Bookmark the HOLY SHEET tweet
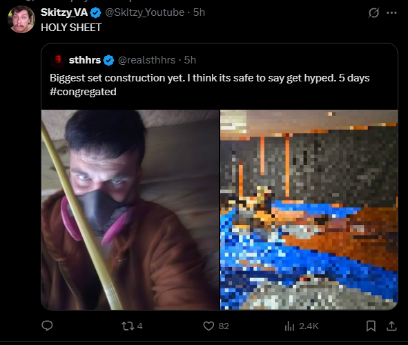 coord(371,326)
